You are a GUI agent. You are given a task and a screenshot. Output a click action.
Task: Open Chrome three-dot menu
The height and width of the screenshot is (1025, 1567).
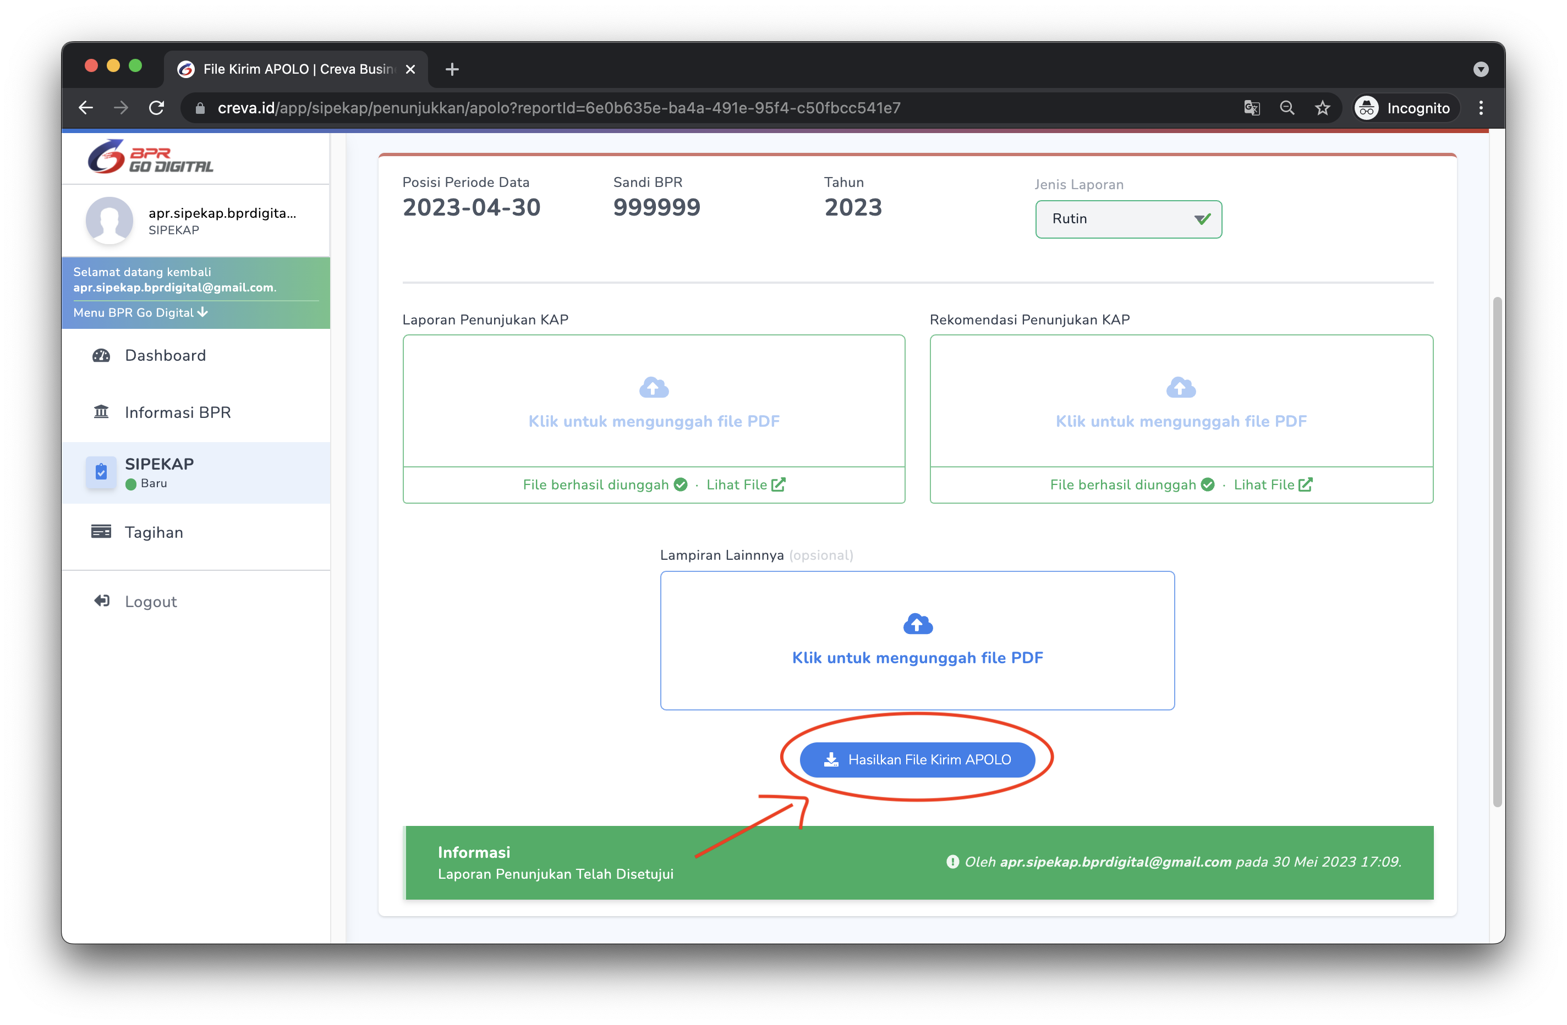click(1481, 108)
